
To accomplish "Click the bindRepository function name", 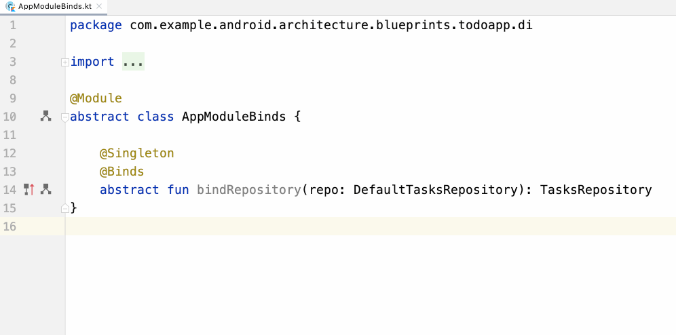I will 248,190.
